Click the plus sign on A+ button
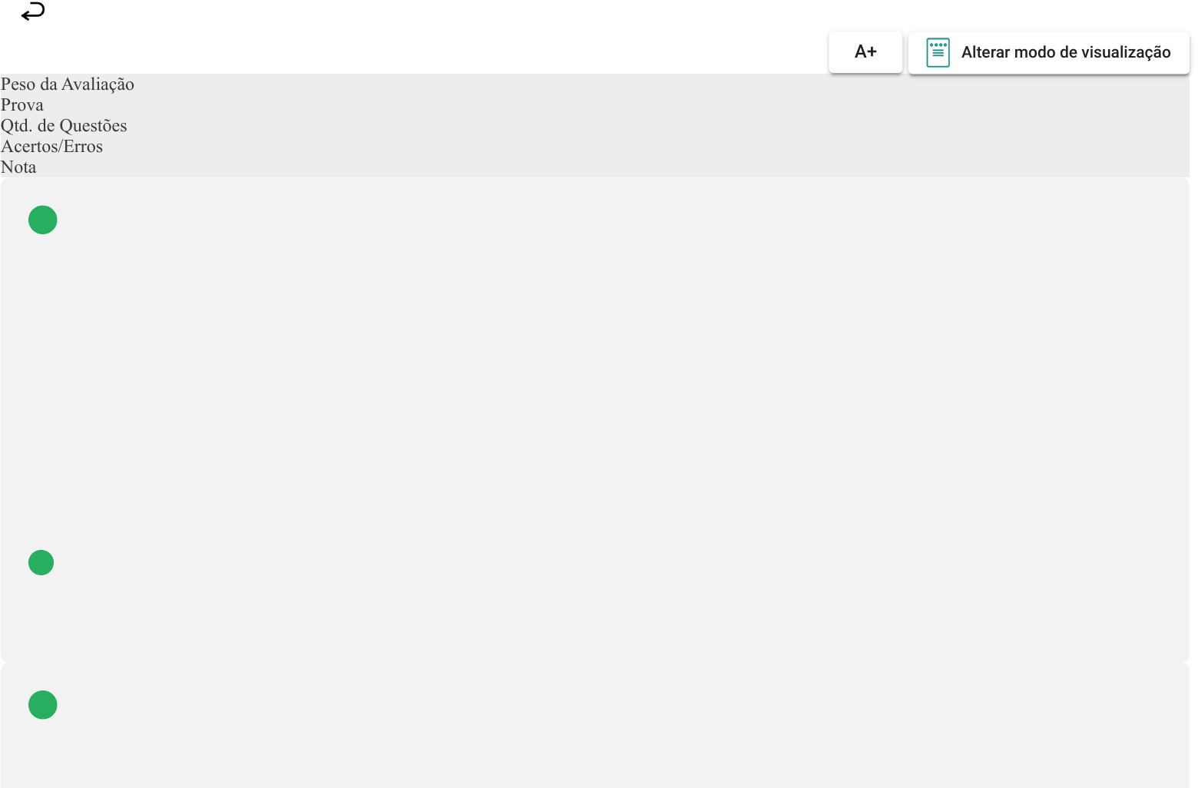 pos(872,52)
